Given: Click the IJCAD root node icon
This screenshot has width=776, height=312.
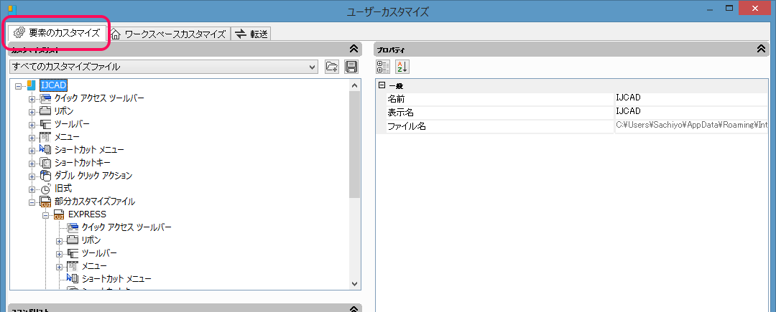Looking at the screenshot, I should pos(31,85).
